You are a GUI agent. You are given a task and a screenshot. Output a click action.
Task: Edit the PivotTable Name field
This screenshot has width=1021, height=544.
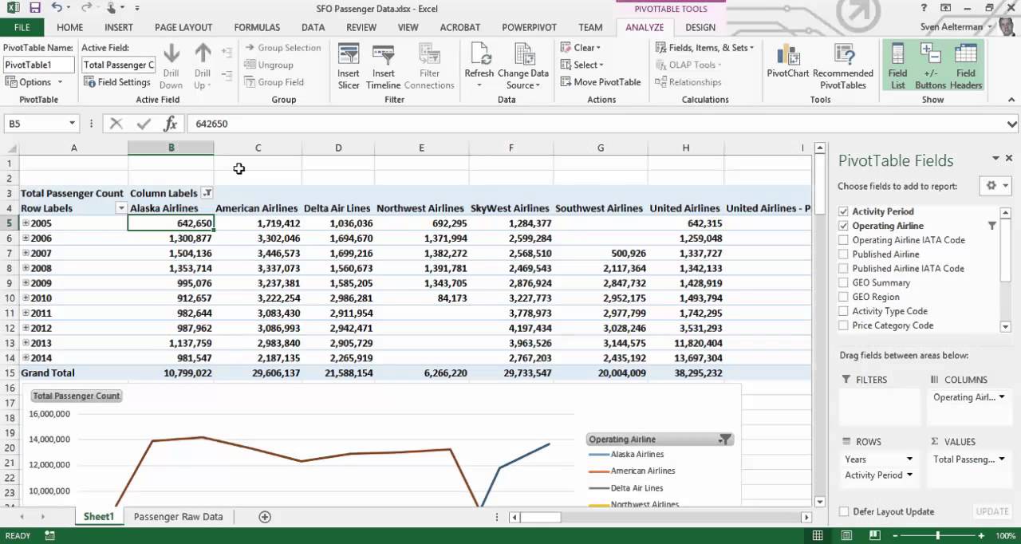click(39, 65)
